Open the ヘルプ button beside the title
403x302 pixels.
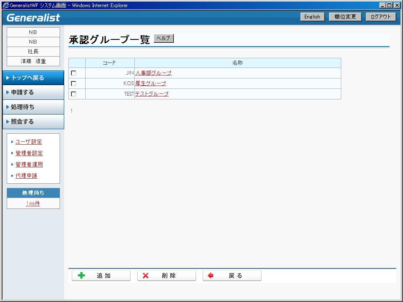click(x=164, y=38)
